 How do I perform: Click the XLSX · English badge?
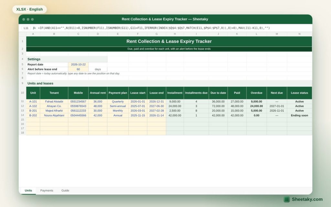29,9
